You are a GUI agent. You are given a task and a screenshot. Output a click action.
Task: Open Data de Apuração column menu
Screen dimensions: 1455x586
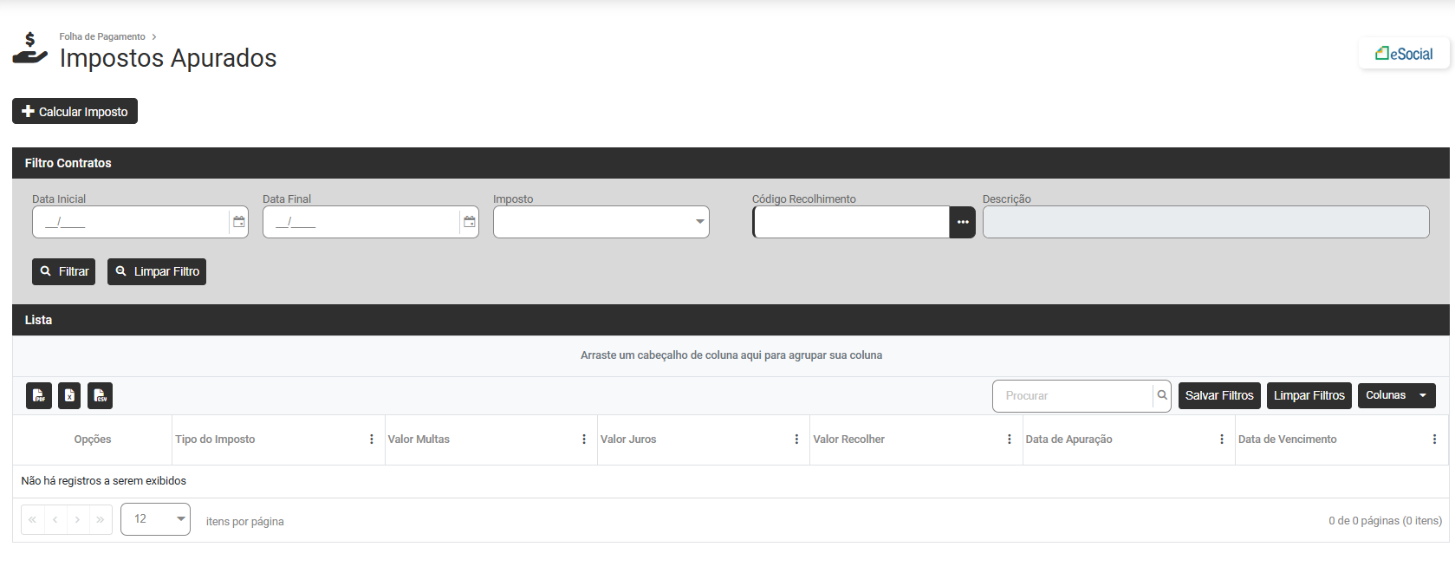[x=1222, y=439]
